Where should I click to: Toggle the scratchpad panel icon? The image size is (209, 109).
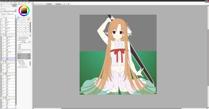26,4
